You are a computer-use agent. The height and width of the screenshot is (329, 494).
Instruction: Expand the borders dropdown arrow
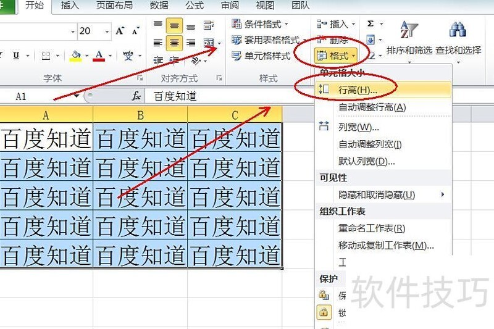pyautogui.click(x=57, y=56)
